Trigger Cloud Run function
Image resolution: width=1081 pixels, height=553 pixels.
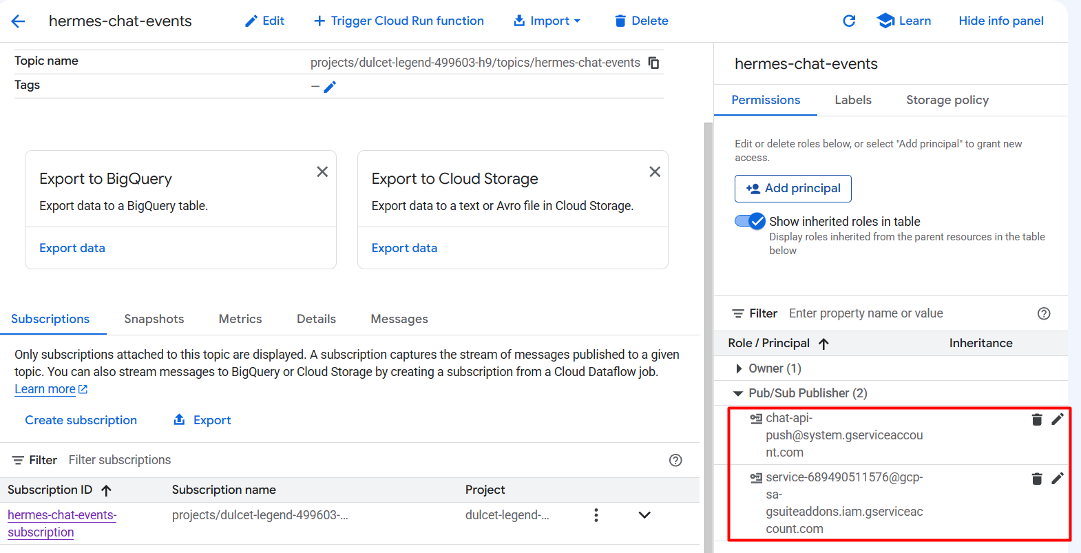(x=399, y=21)
